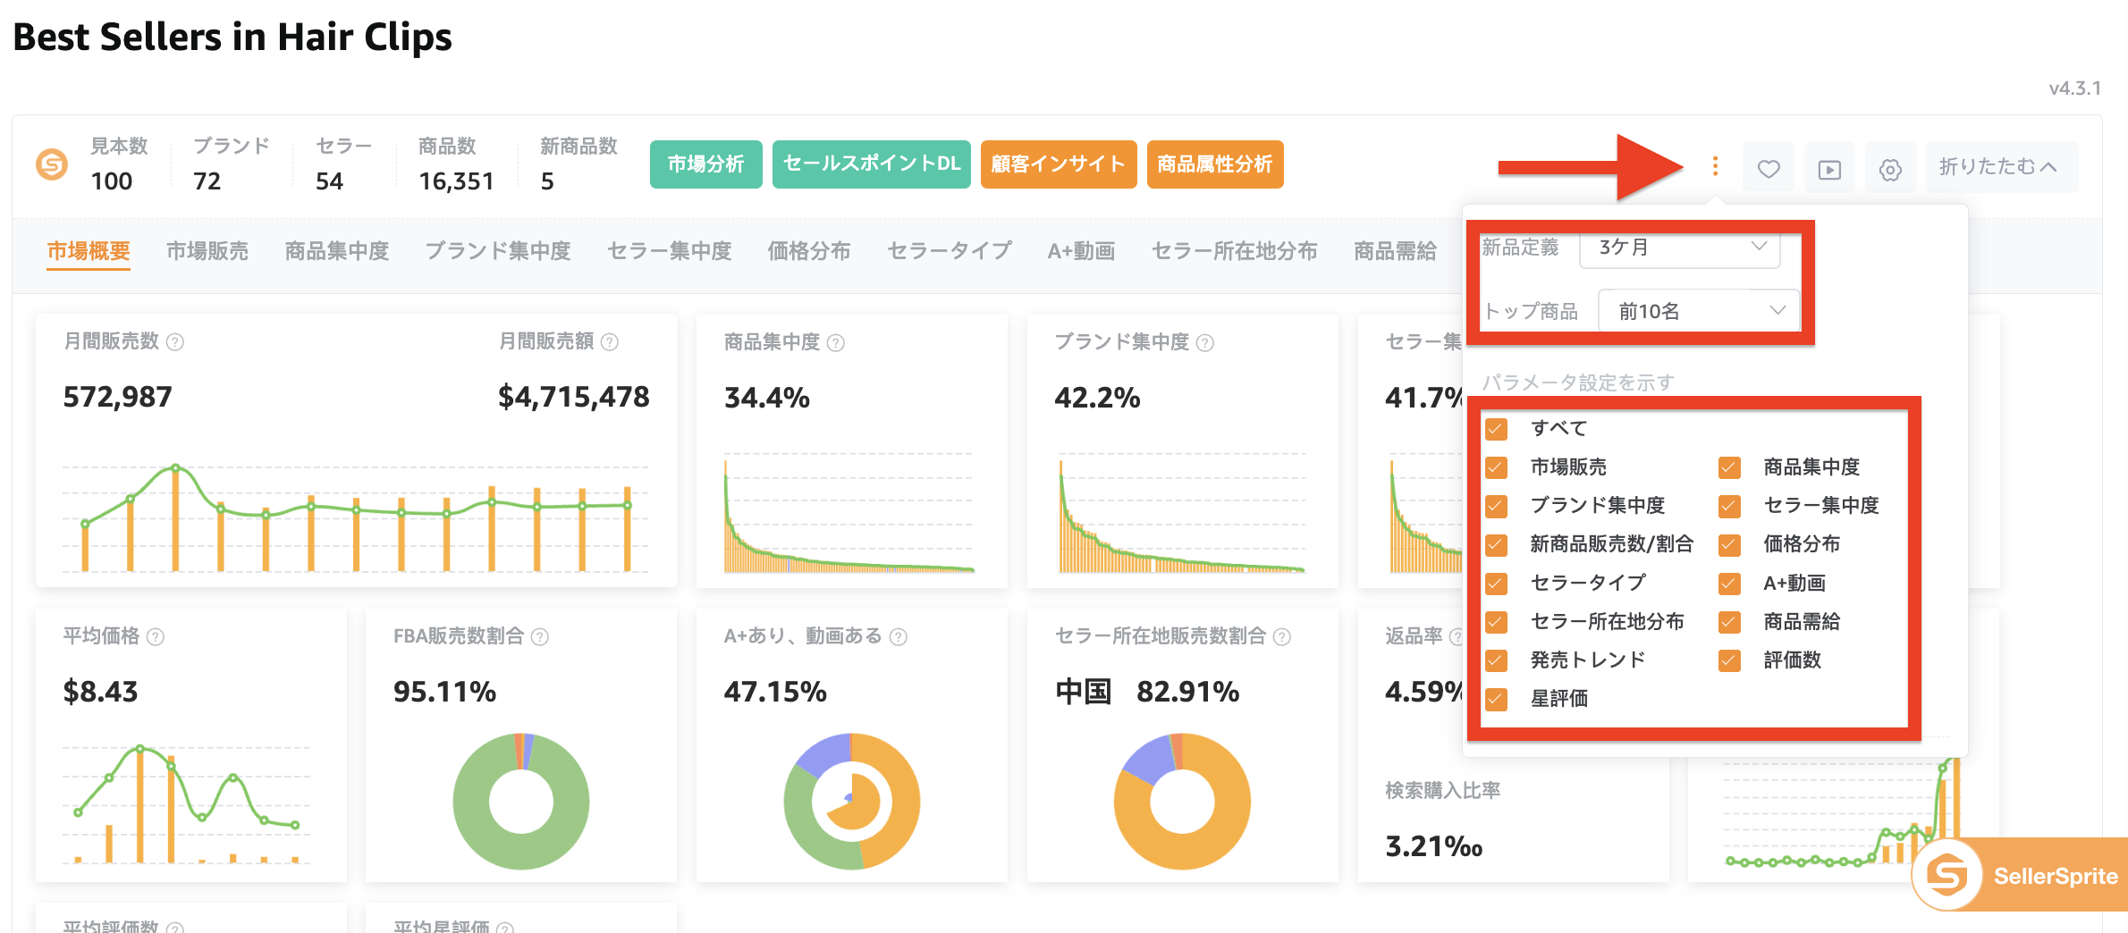
Task: Open the トップ商品 前10名 dropdown
Action: (1699, 311)
